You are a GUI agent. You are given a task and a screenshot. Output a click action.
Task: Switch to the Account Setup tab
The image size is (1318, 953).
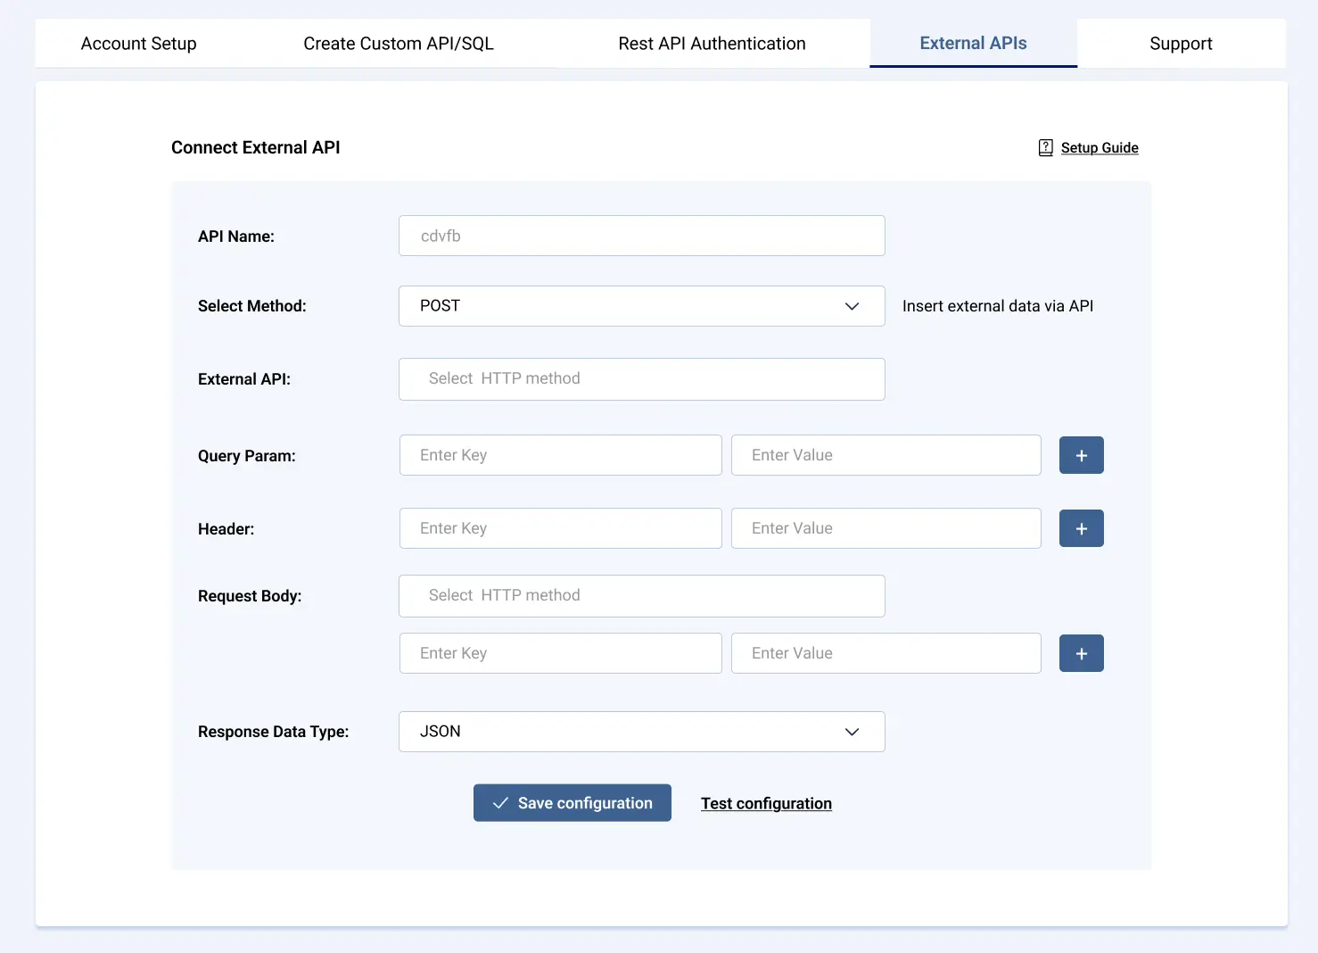138,44
